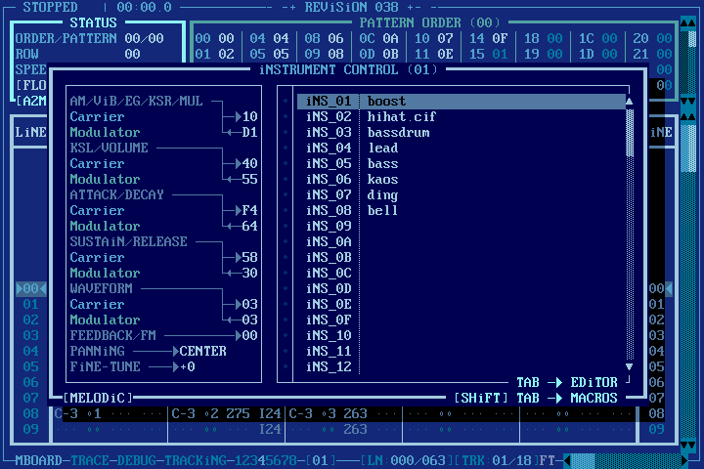Click SUSTAiN/RELEASE modulator value 30
Viewport: 704px width, 469px height.
(x=250, y=274)
